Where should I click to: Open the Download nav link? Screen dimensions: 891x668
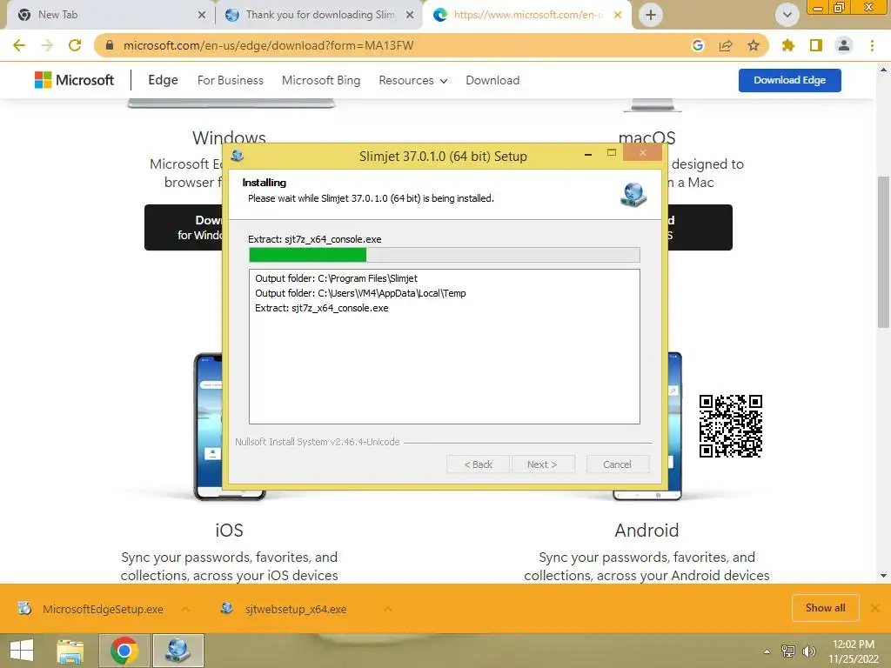tap(492, 80)
